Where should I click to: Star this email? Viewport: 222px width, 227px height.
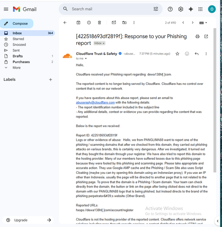coord(178,54)
